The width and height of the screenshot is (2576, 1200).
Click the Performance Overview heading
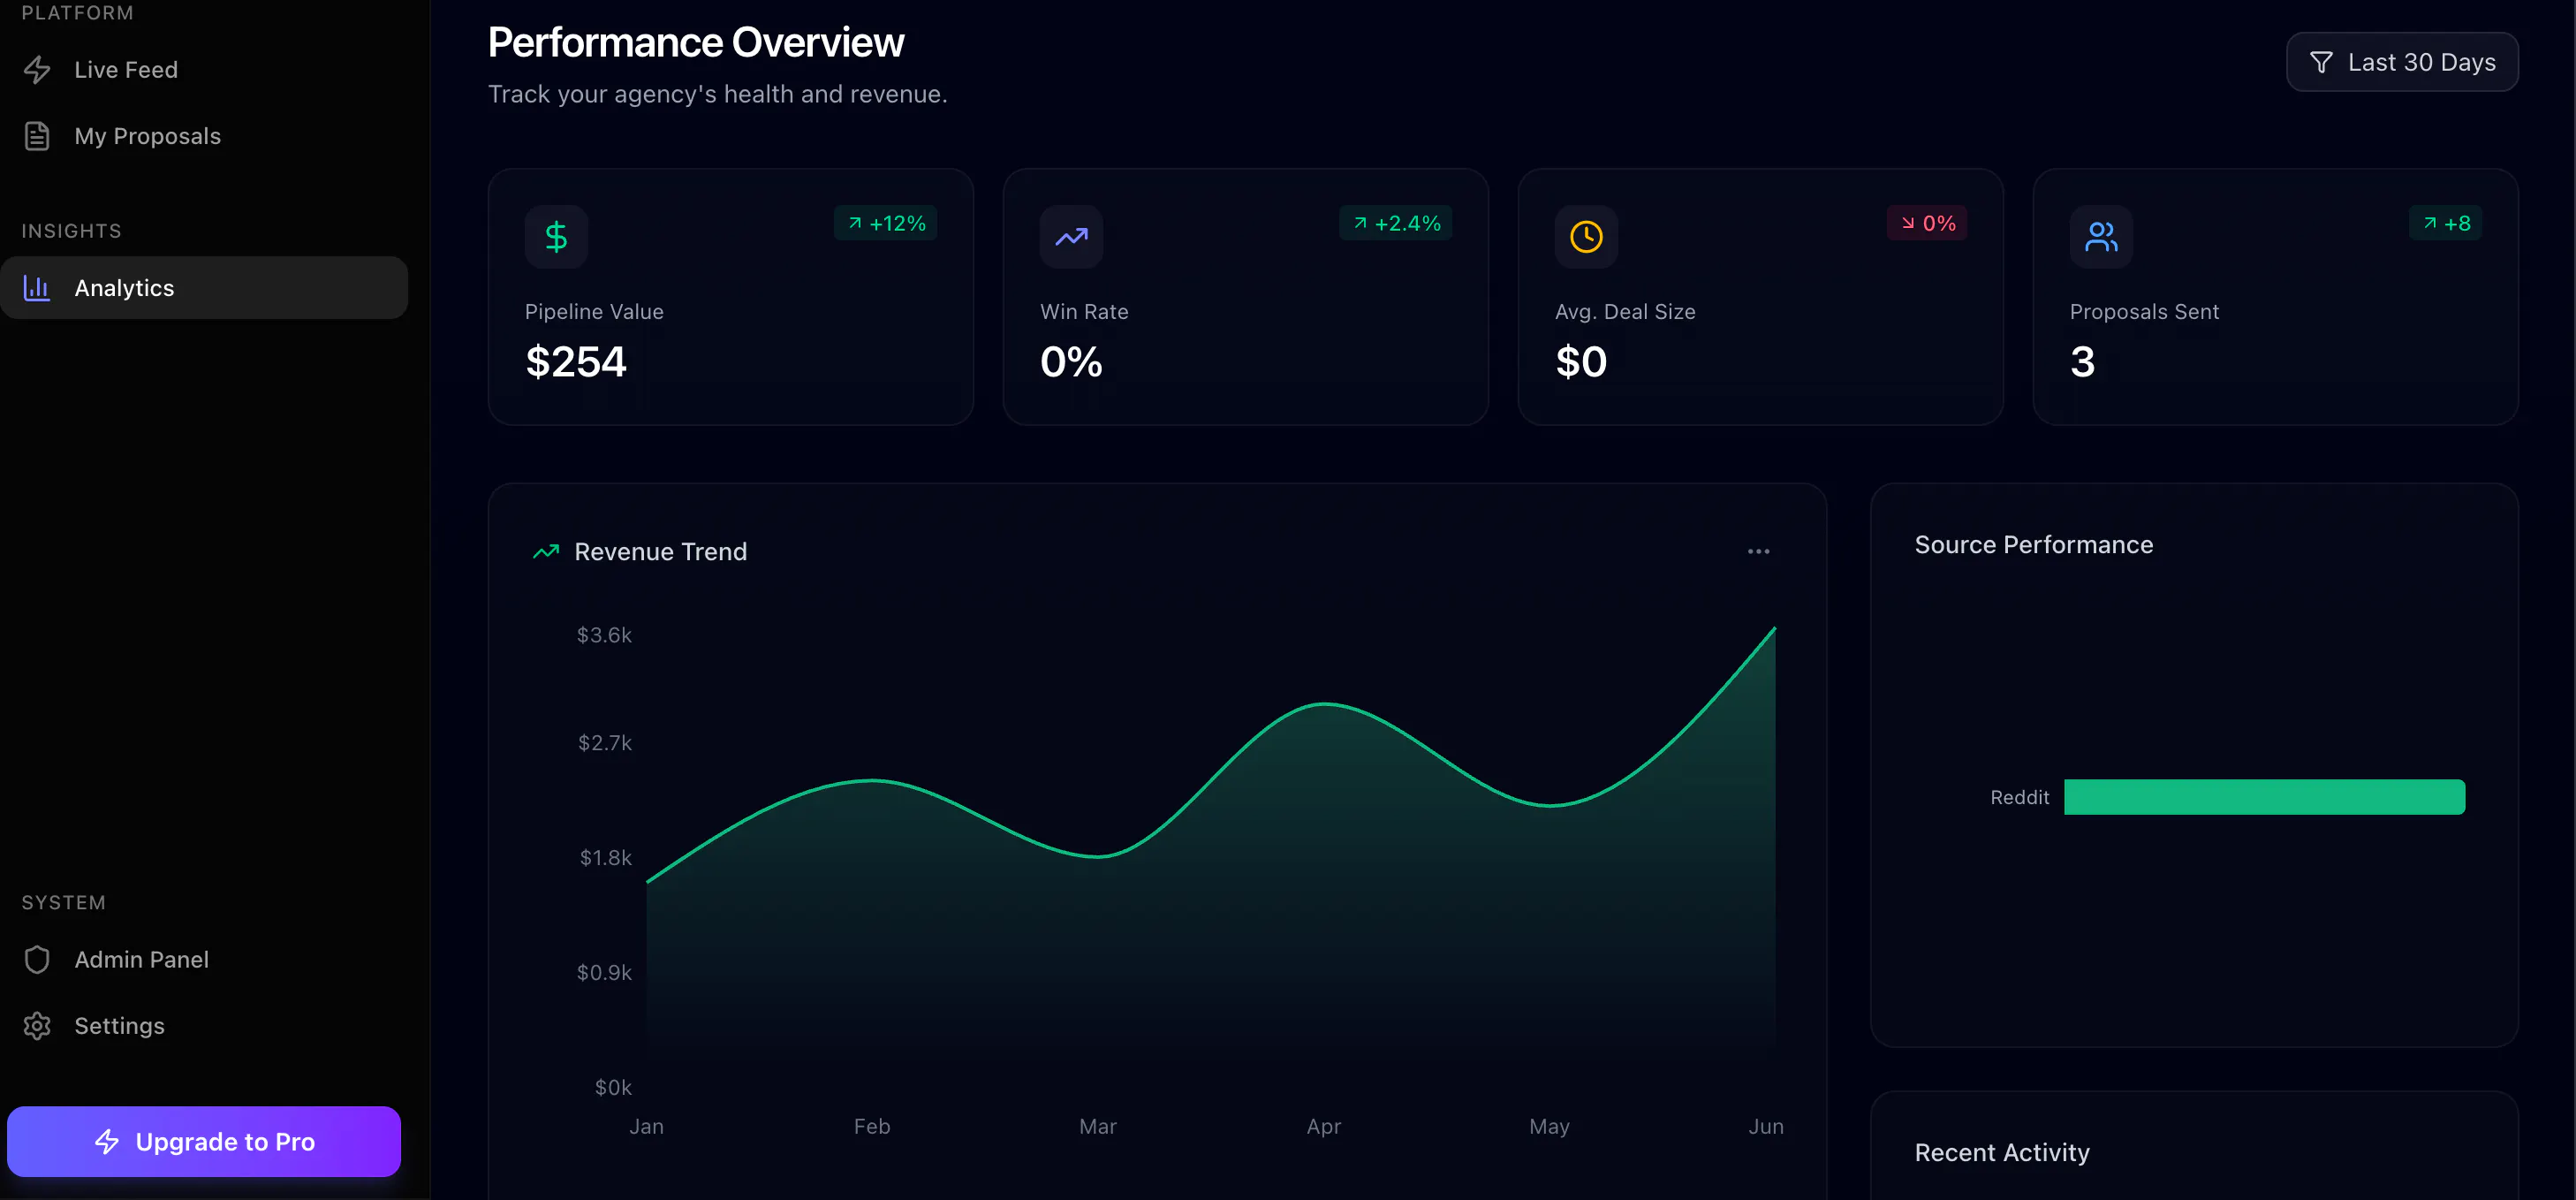[696, 43]
